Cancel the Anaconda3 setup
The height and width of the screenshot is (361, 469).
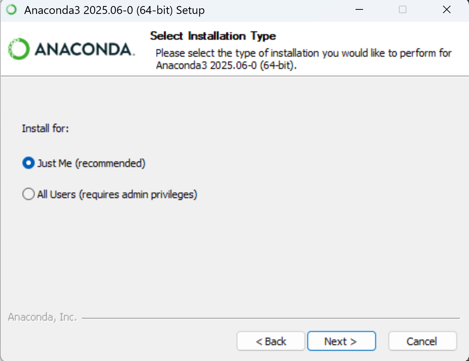pos(422,341)
